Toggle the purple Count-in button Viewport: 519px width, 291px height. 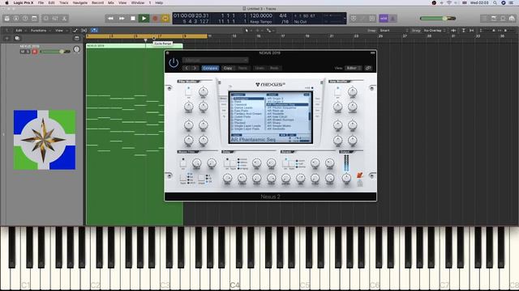coord(384,19)
